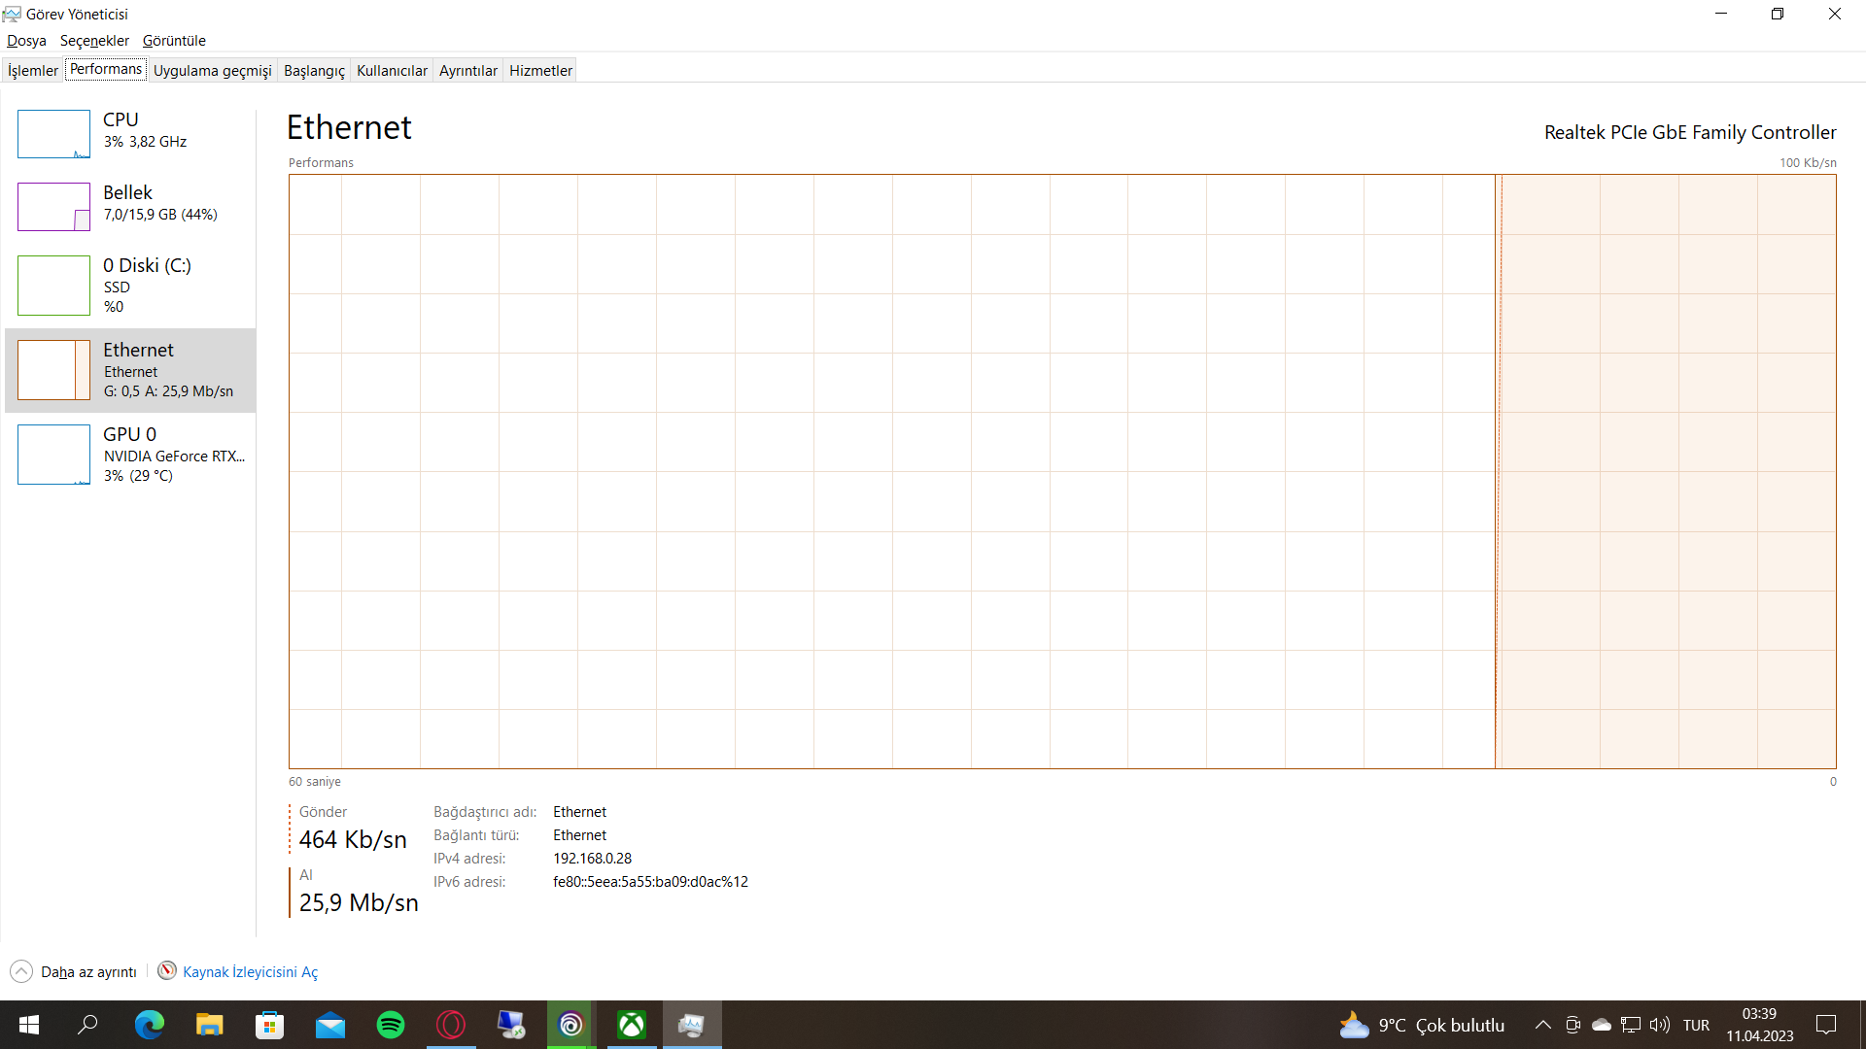Select the CPU performance graph thumbnail
This screenshot has width=1866, height=1049.
click(x=53, y=134)
